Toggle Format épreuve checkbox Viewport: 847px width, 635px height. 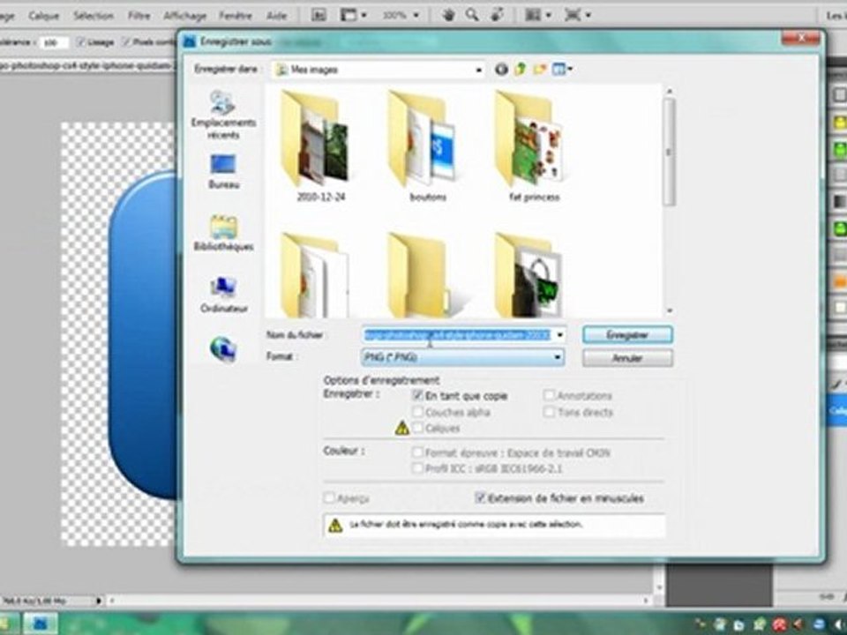417,452
